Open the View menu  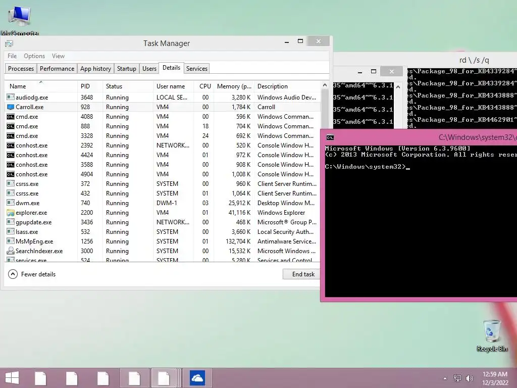coord(58,56)
